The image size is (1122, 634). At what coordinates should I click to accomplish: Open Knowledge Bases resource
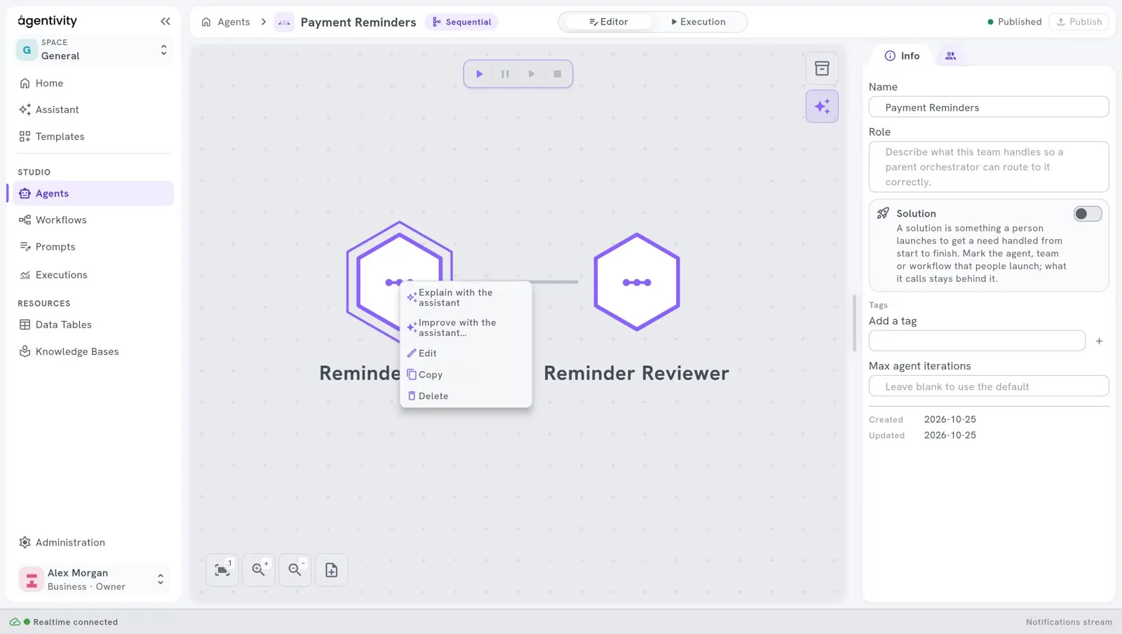(x=93, y=351)
